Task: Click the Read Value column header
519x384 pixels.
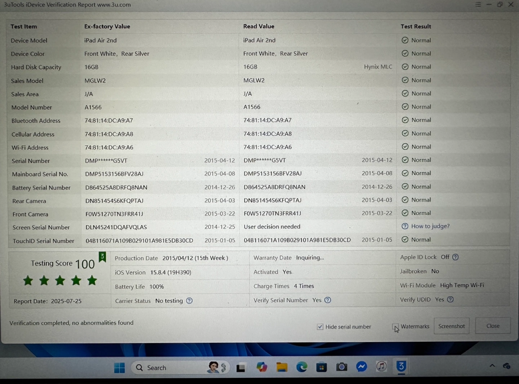Action: pyautogui.click(x=259, y=26)
